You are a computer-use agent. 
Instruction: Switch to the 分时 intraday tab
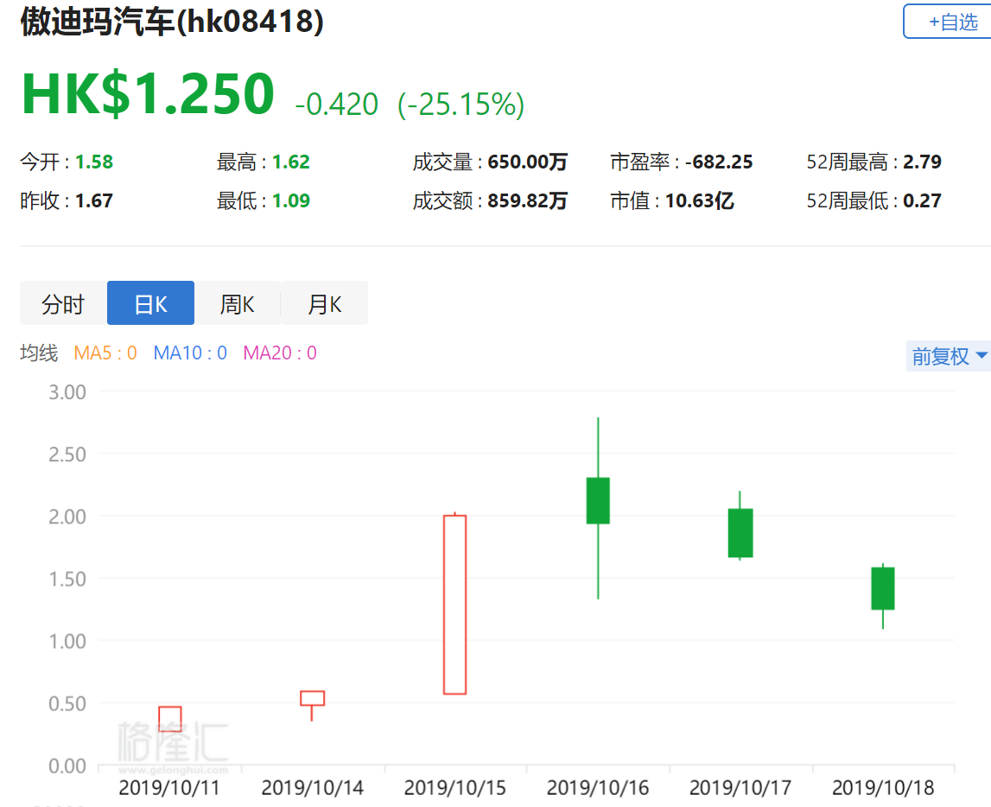63,303
